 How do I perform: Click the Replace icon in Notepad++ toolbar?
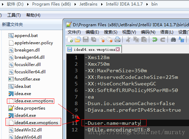[181, 39]
